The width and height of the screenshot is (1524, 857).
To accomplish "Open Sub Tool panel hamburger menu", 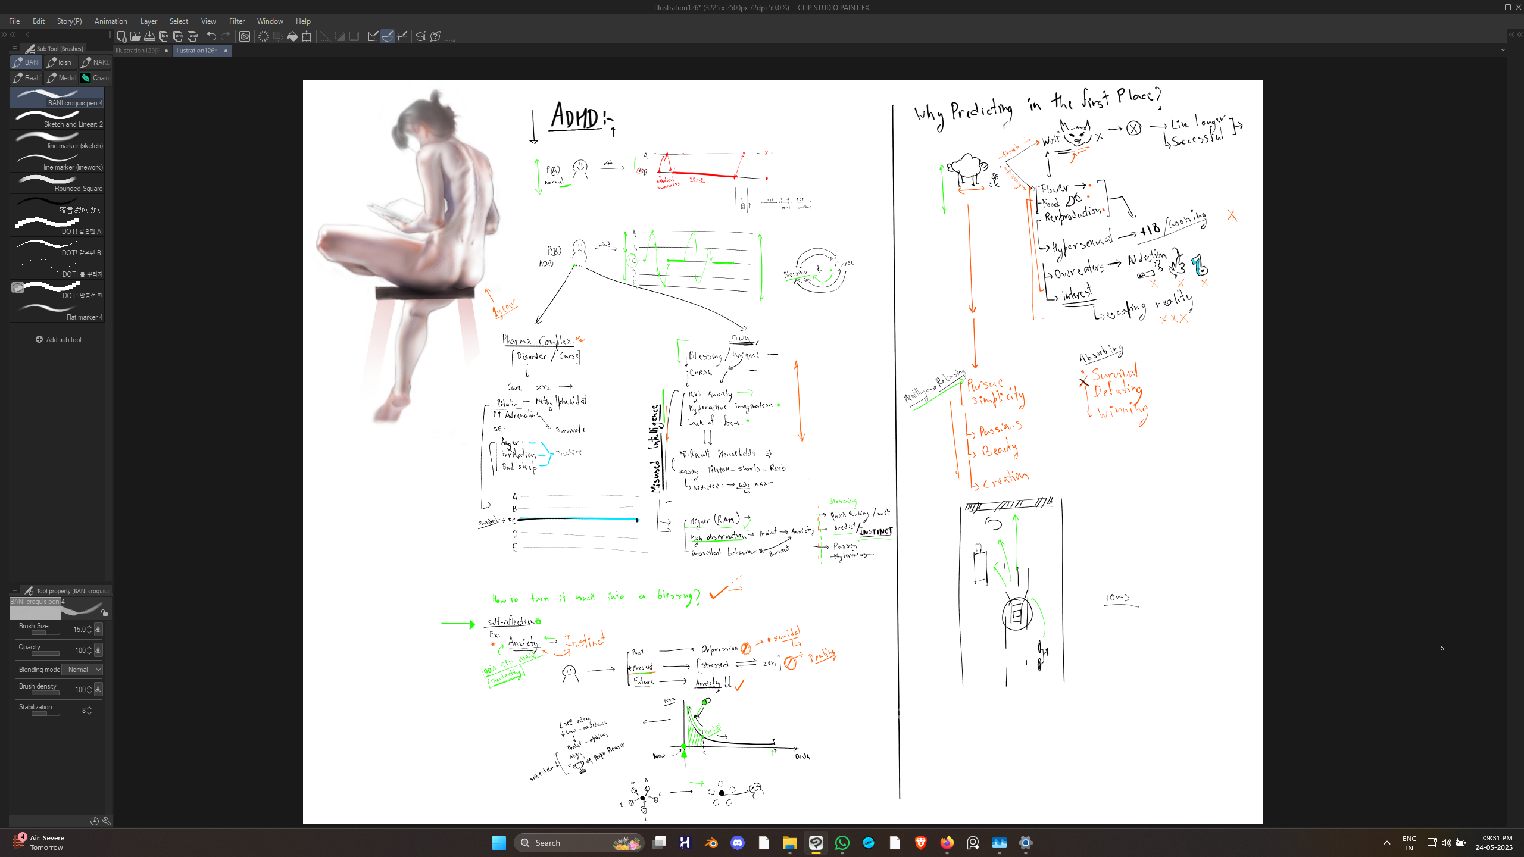I will [14, 48].
